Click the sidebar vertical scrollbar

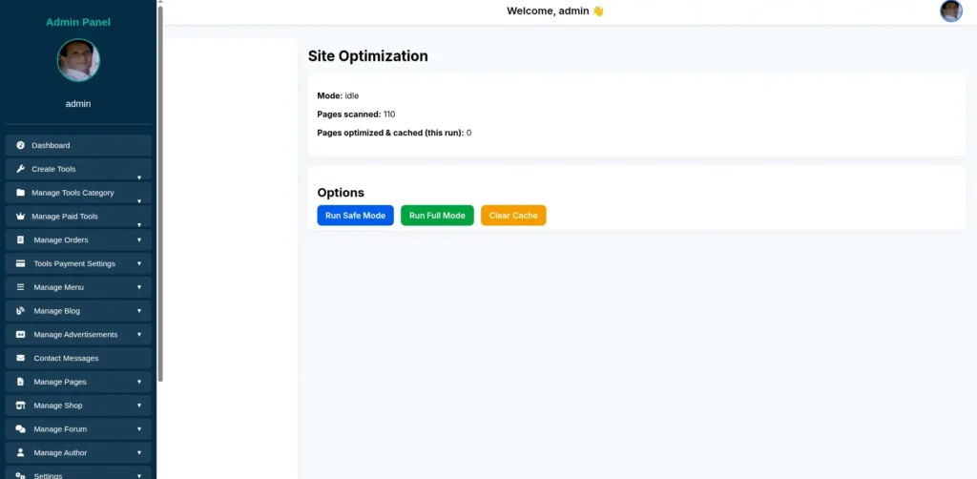click(x=160, y=193)
